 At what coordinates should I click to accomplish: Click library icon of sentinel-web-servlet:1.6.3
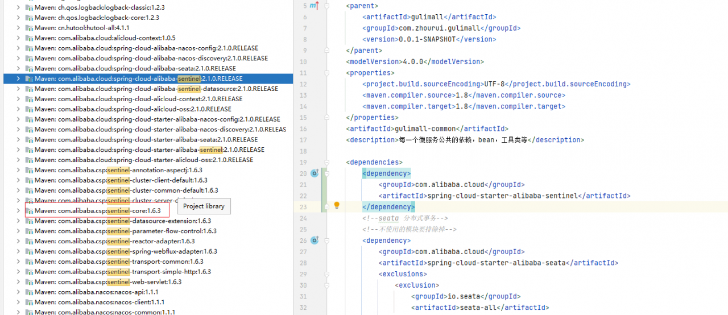tap(29, 281)
